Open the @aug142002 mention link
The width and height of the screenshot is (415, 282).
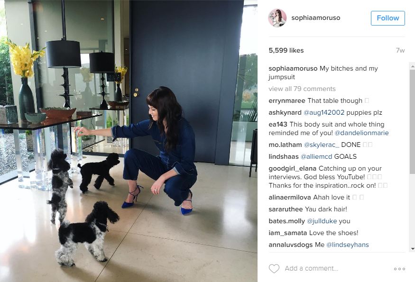[x=323, y=113]
